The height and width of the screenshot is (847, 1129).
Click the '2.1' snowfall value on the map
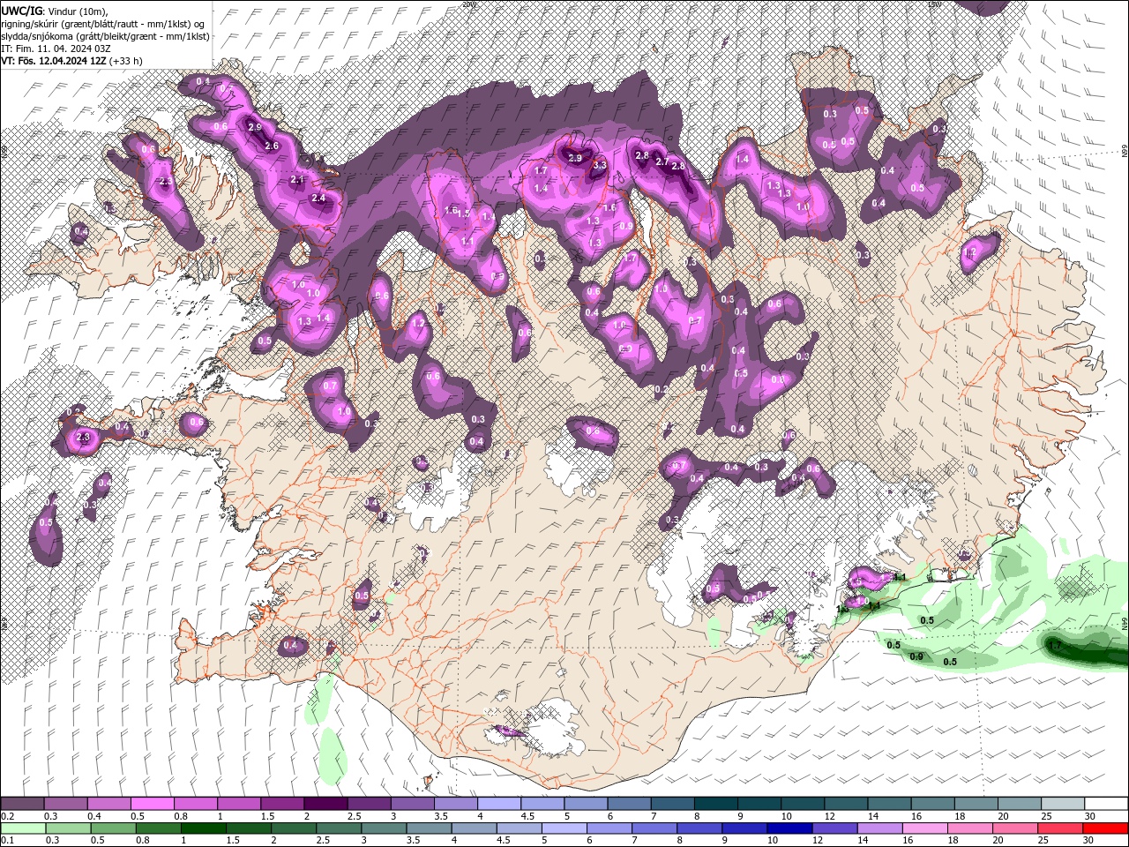point(297,179)
